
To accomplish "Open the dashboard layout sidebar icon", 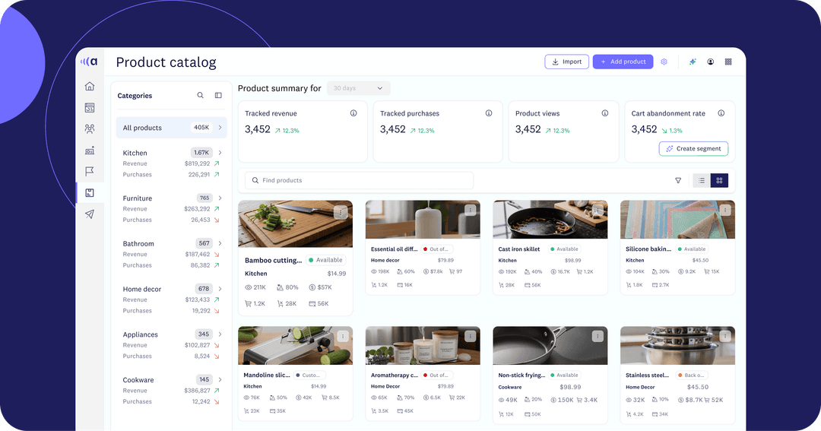I will click(90, 108).
